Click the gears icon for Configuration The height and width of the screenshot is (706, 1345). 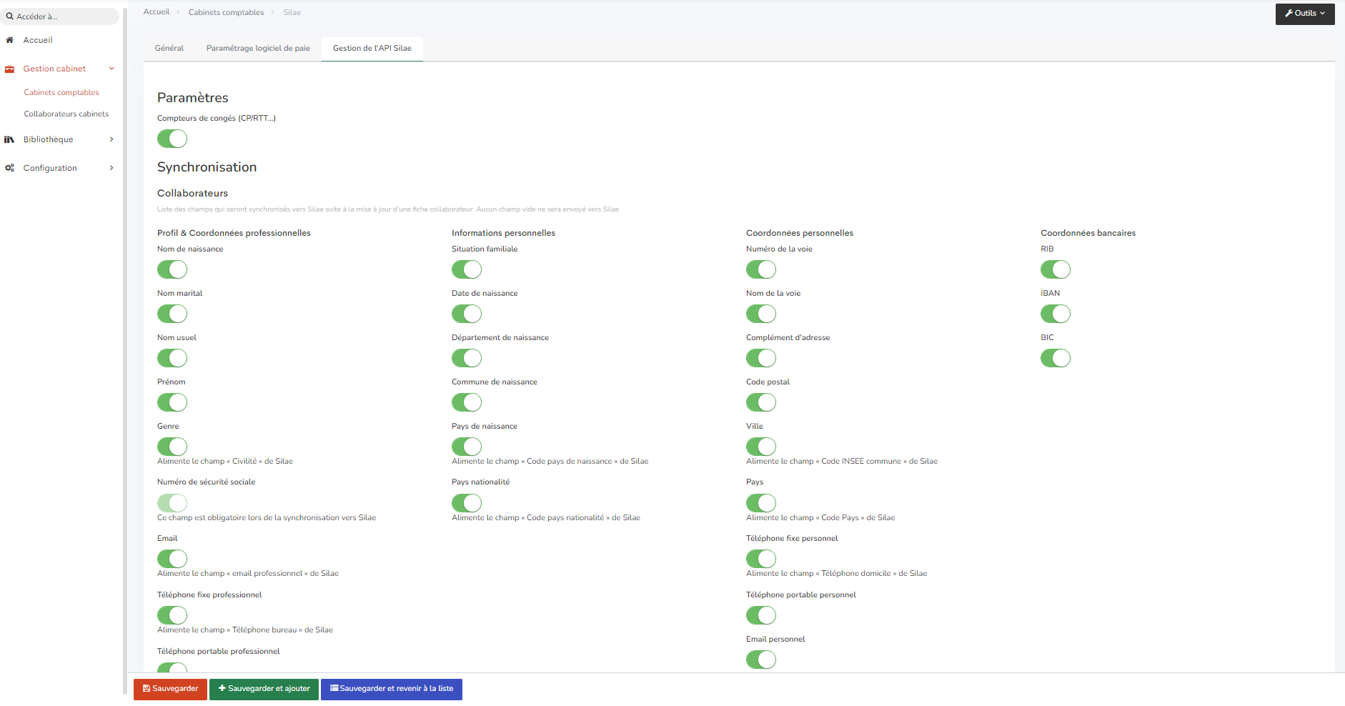click(9, 168)
